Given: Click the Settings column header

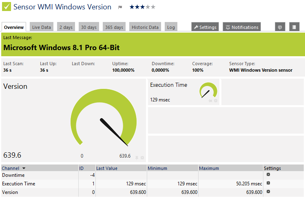Looking at the screenshot, I should pos(272,168).
